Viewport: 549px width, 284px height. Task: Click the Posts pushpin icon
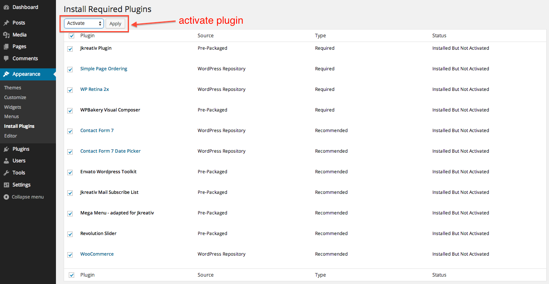click(x=6, y=23)
